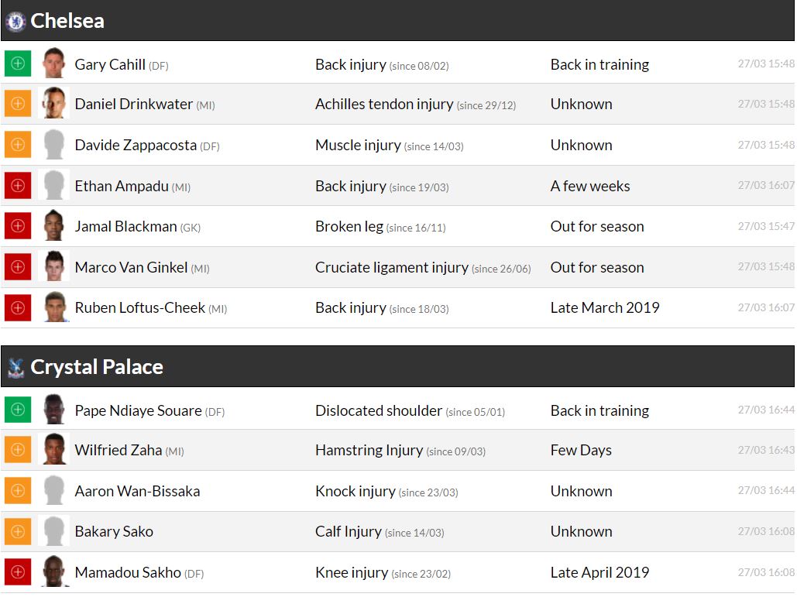The height and width of the screenshot is (597, 797).
Task: Open Marco Van Ginkel's player photo
Action: pos(54,267)
